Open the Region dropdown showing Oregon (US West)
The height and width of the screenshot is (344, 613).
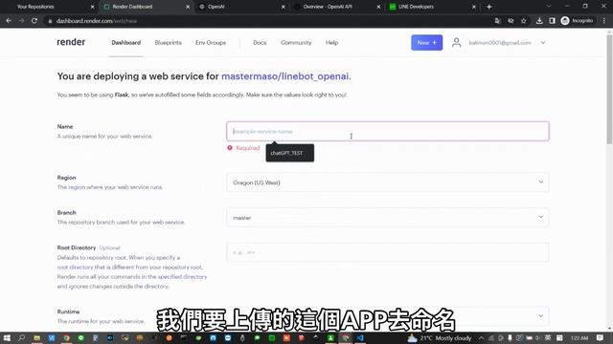[387, 183]
